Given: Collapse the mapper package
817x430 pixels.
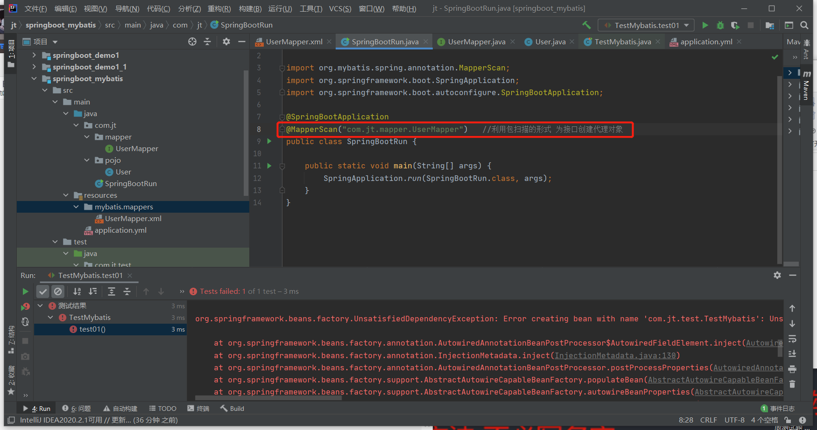Looking at the screenshot, I should point(87,137).
